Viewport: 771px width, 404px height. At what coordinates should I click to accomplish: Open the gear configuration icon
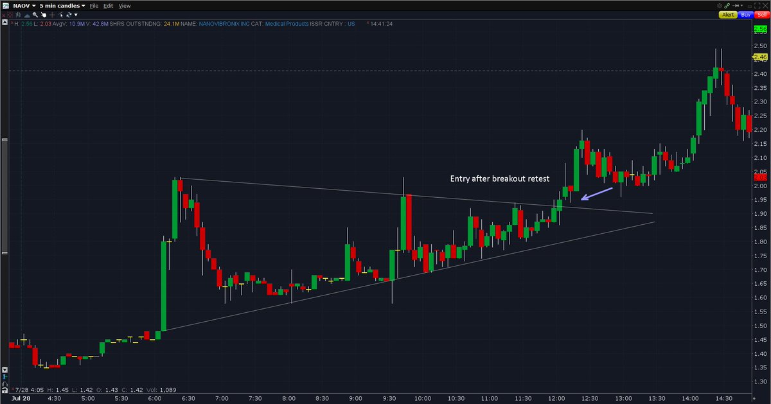click(720, 6)
